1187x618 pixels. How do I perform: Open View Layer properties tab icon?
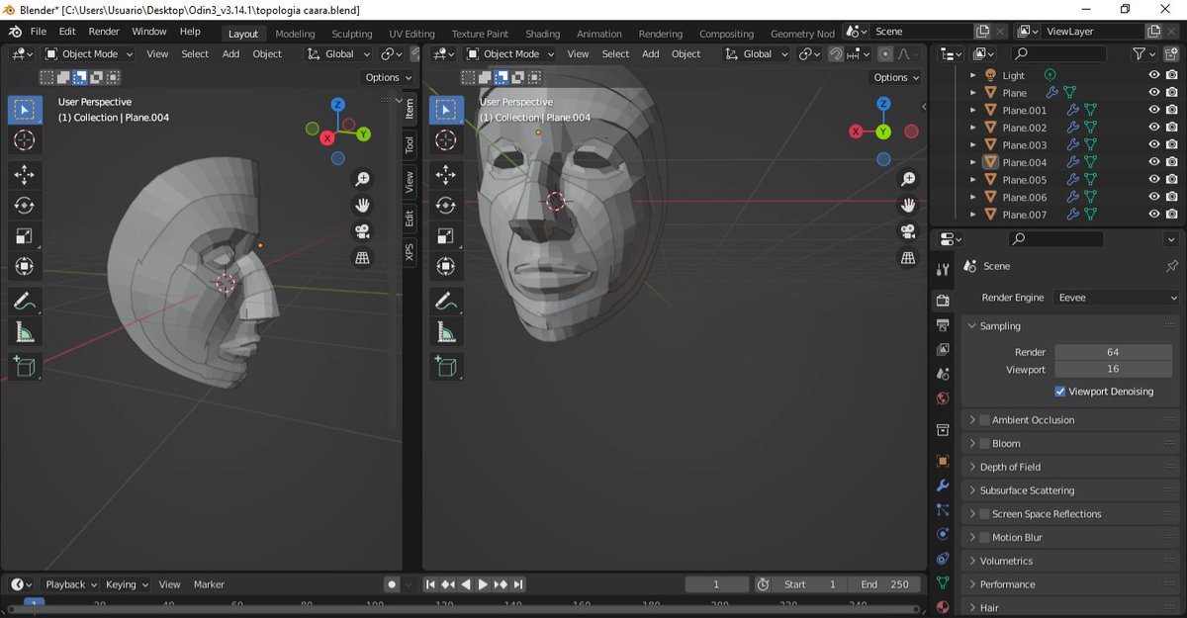[x=943, y=350]
